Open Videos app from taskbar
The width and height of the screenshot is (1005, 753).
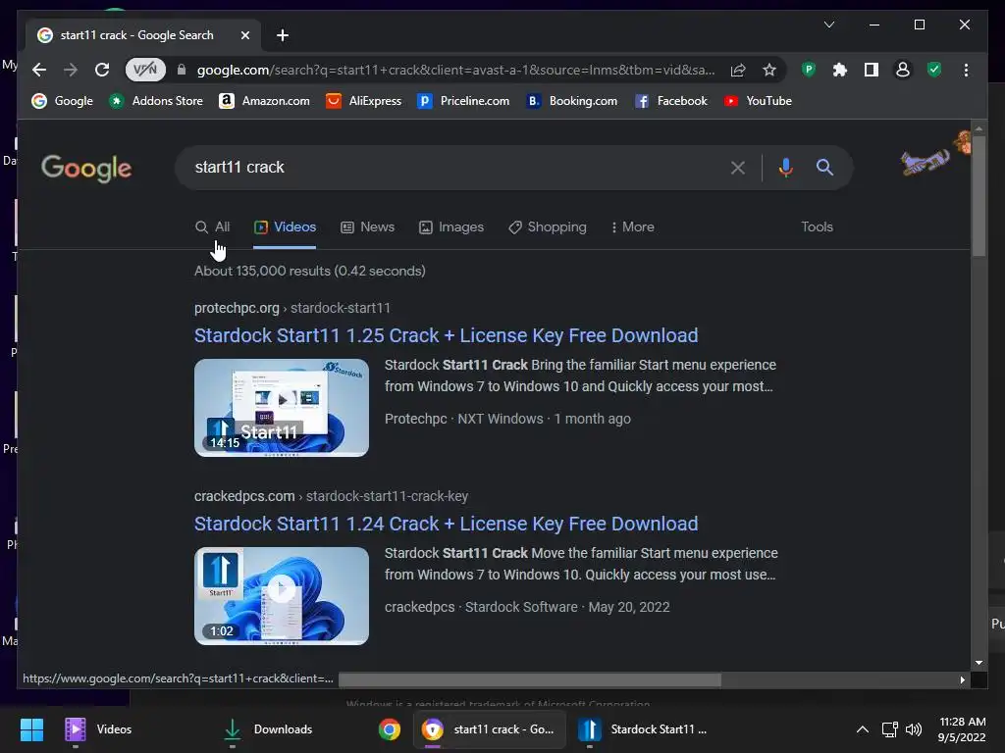(99, 729)
